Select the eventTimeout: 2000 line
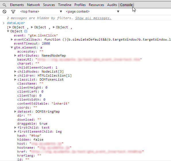The image size is (171, 161). [32, 43]
